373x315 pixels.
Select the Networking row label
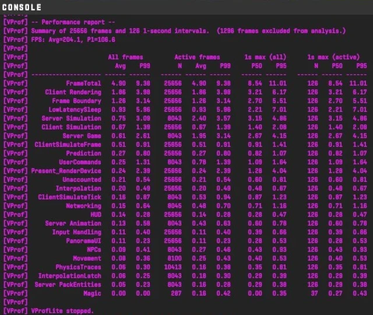click(83, 206)
